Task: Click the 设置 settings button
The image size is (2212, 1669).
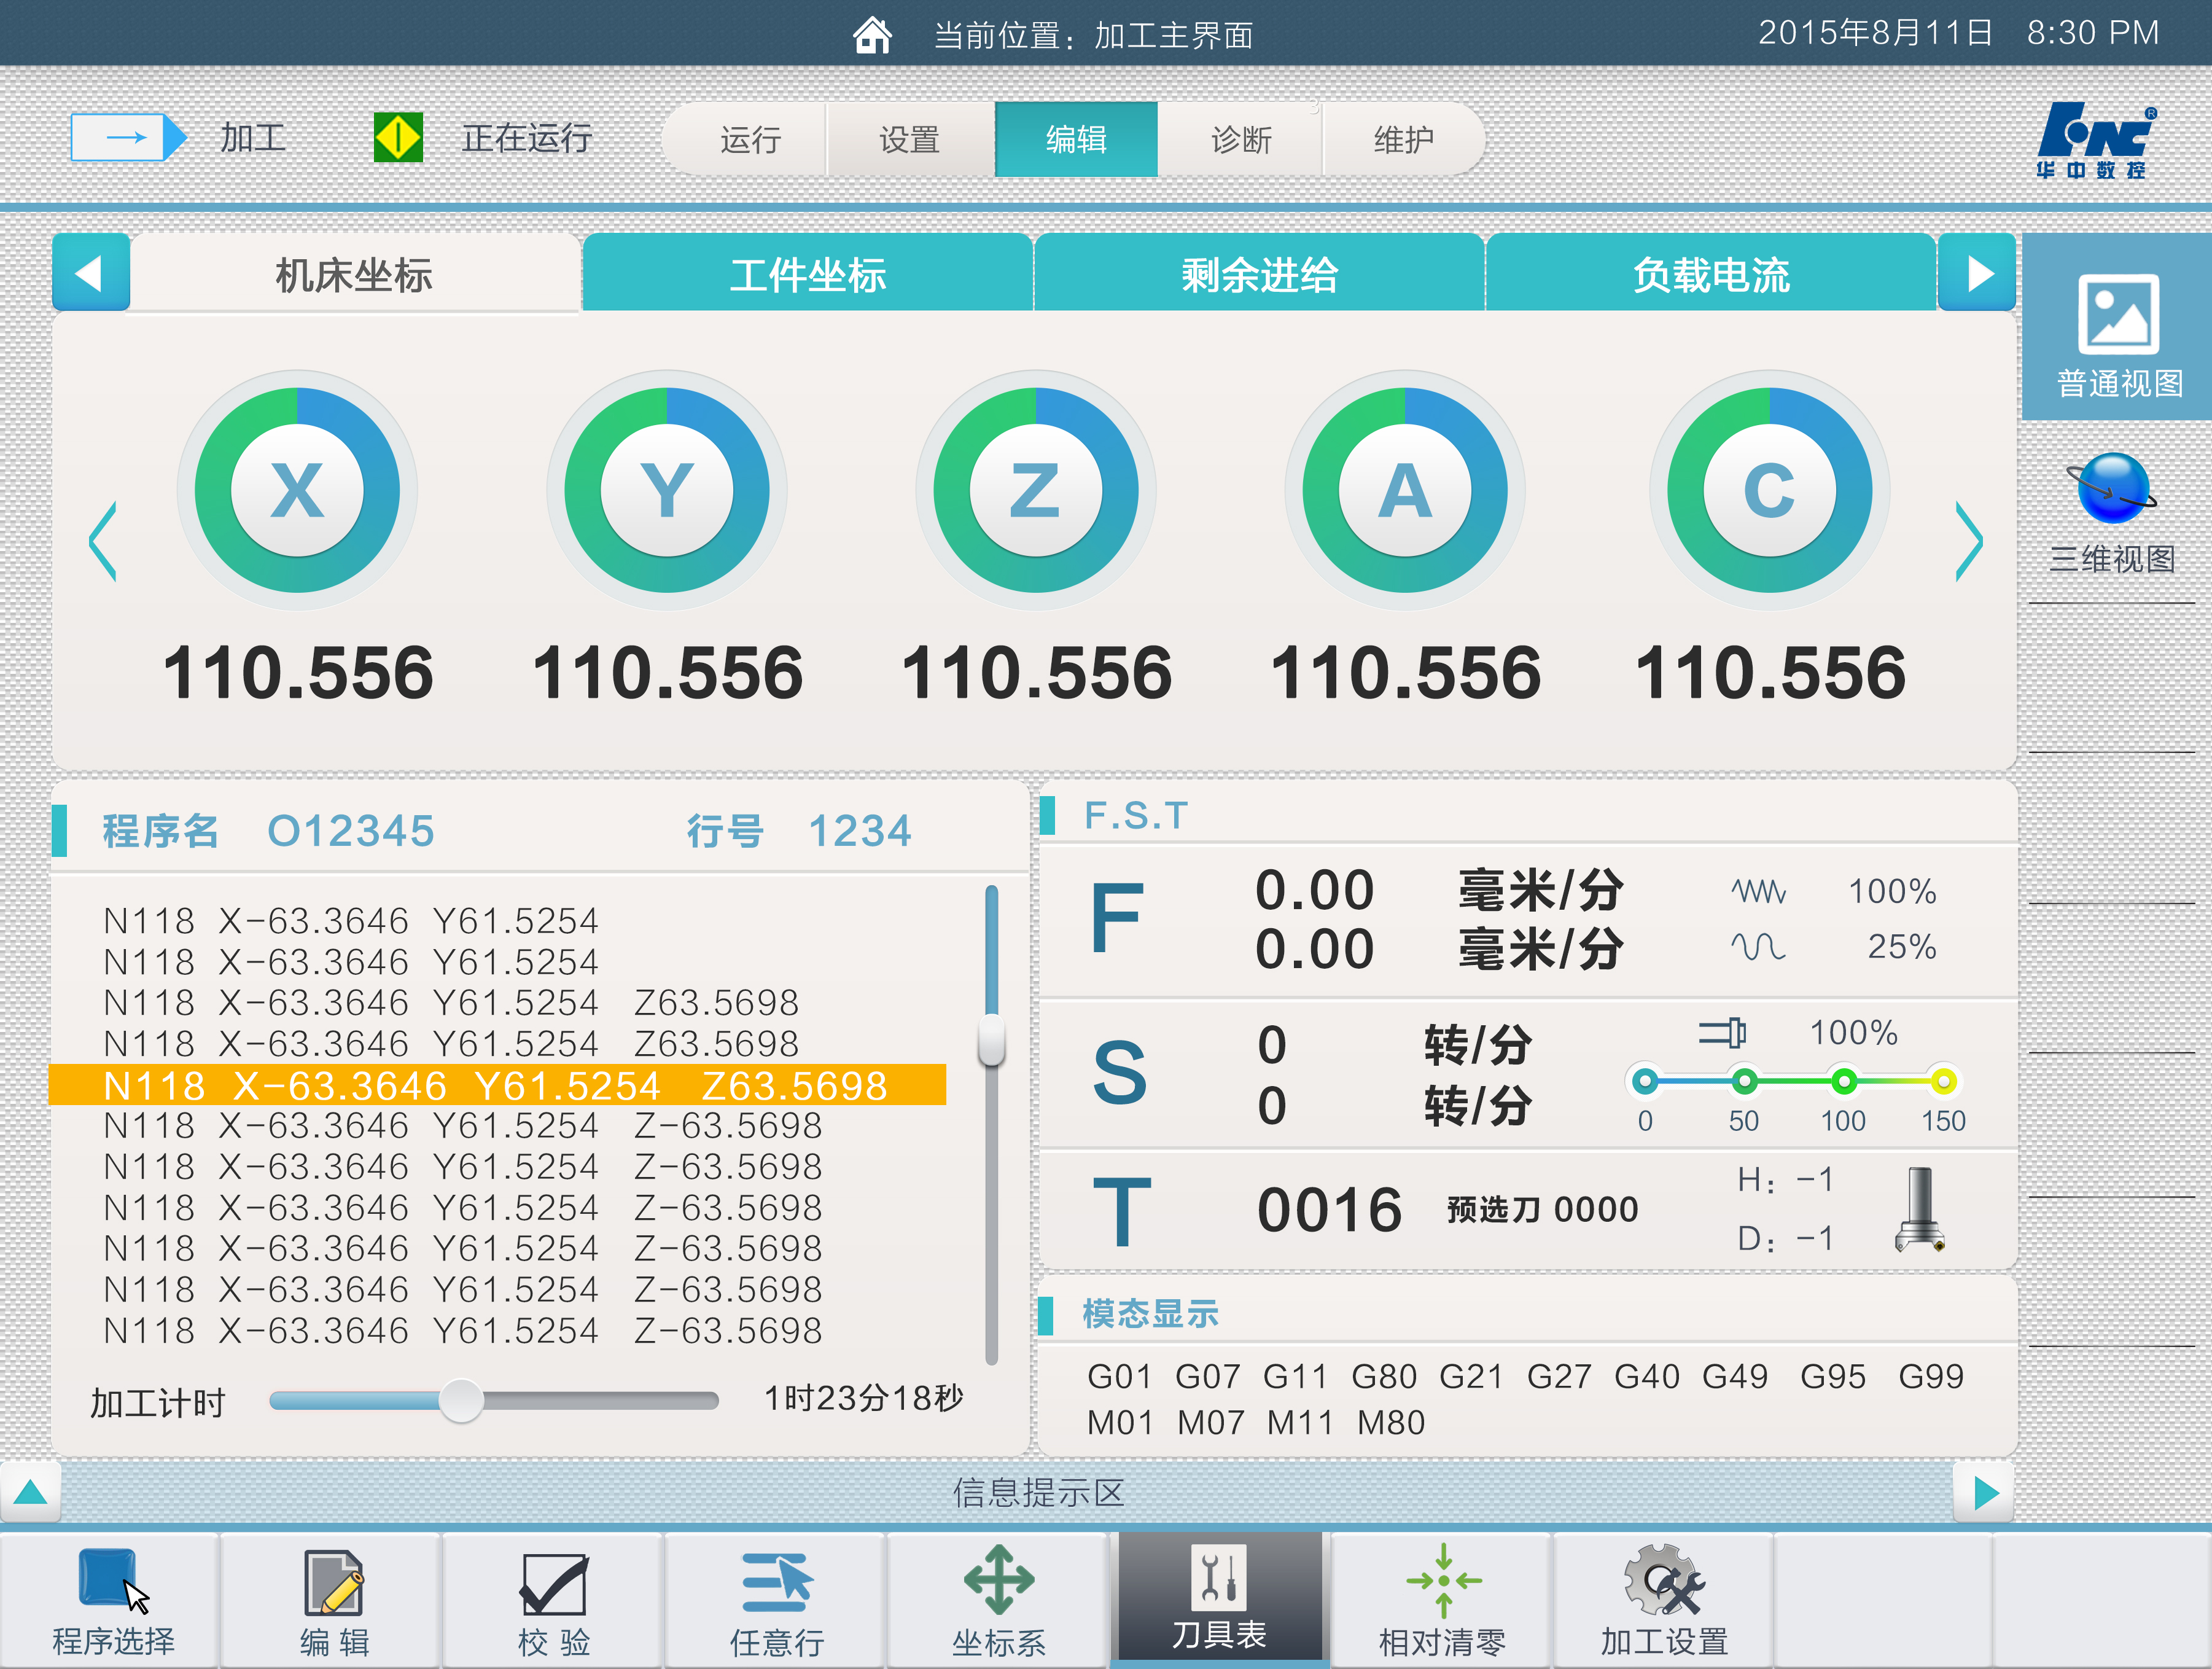Action: pyautogui.click(x=909, y=139)
